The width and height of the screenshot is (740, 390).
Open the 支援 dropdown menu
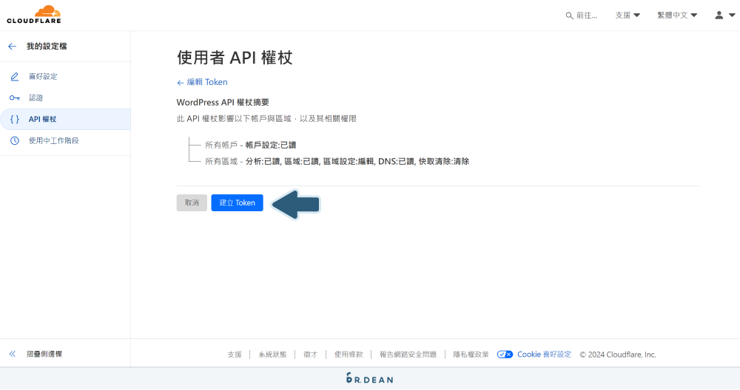pyautogui.click(x=628, y=15)
